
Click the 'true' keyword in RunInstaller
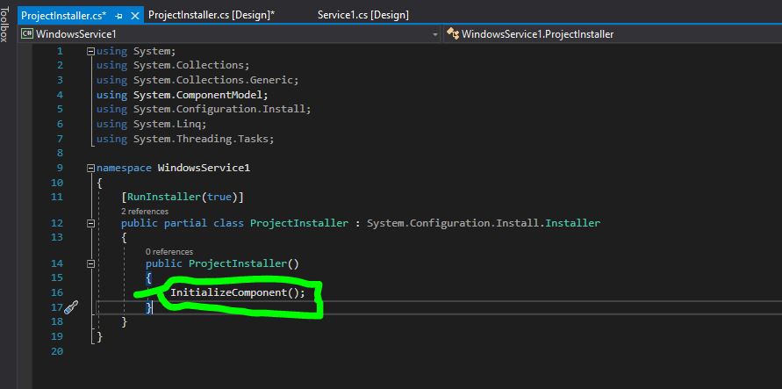(219, 197)
